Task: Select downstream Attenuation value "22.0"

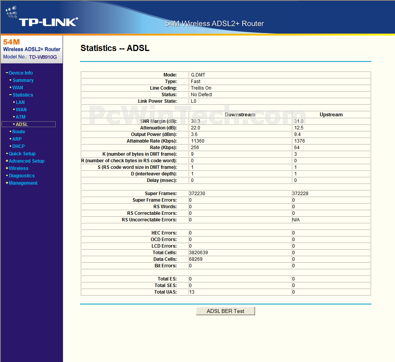Action: point(196,127)
